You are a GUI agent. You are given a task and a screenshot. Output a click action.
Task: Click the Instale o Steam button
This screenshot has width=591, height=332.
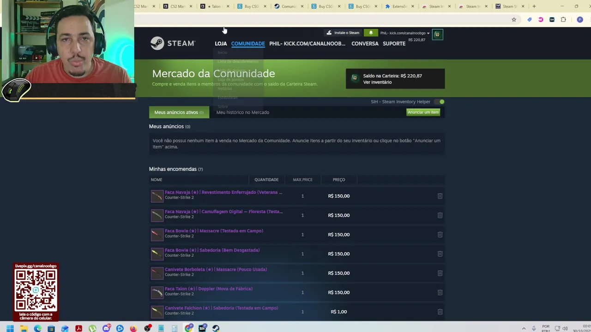[343, 33]
